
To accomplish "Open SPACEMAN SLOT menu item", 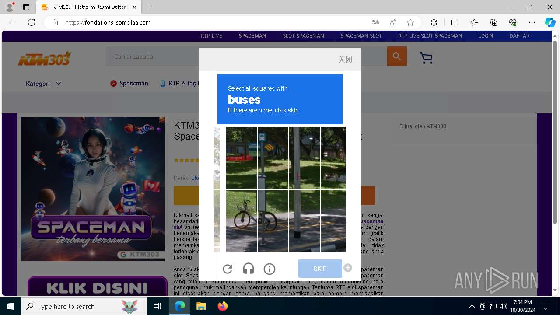I will click(x=361, y=36).
